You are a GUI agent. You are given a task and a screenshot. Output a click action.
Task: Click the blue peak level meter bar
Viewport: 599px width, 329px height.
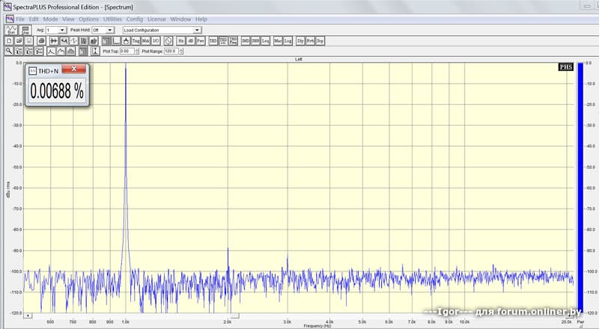580,187
